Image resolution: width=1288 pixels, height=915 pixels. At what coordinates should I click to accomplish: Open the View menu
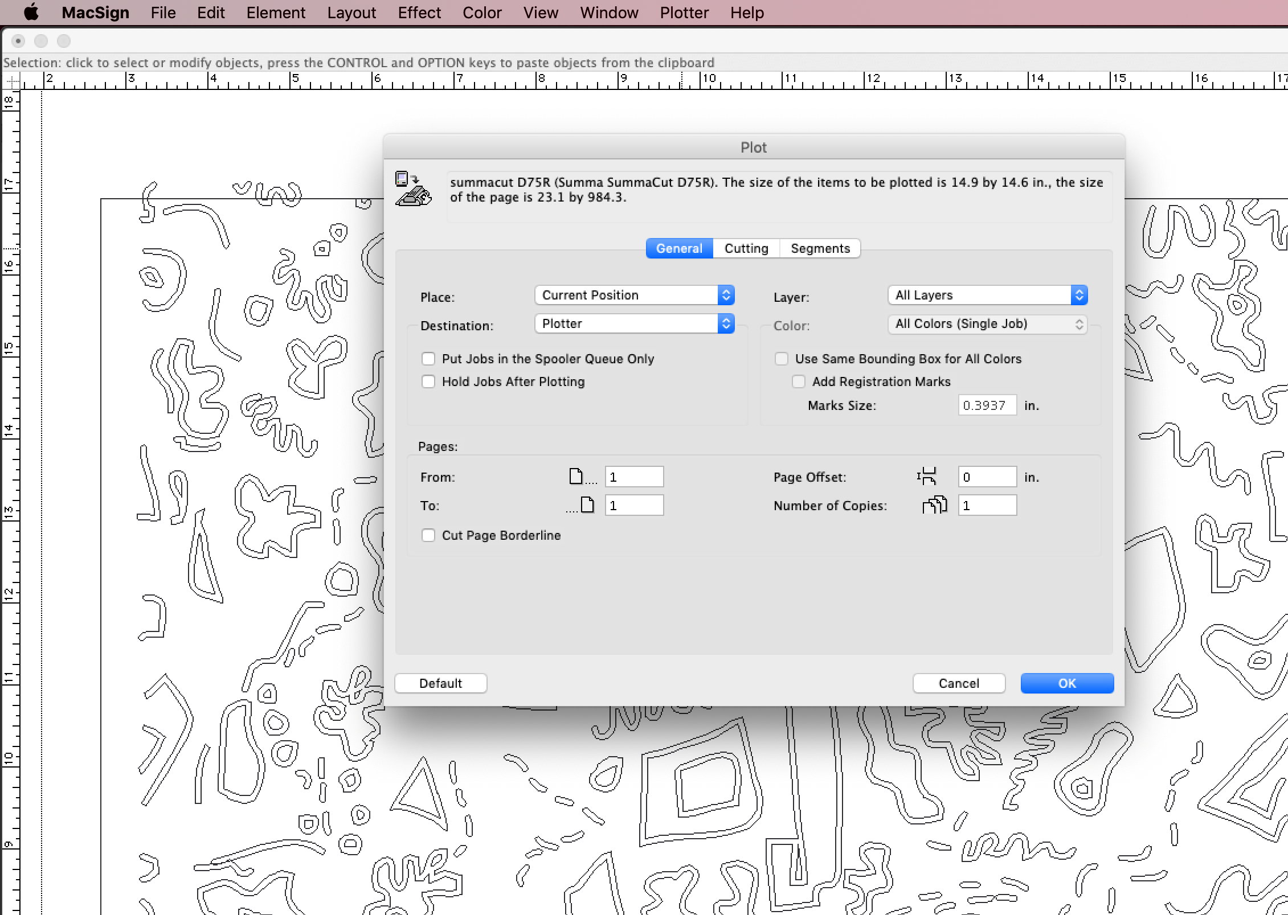click(x=541, y=13)
